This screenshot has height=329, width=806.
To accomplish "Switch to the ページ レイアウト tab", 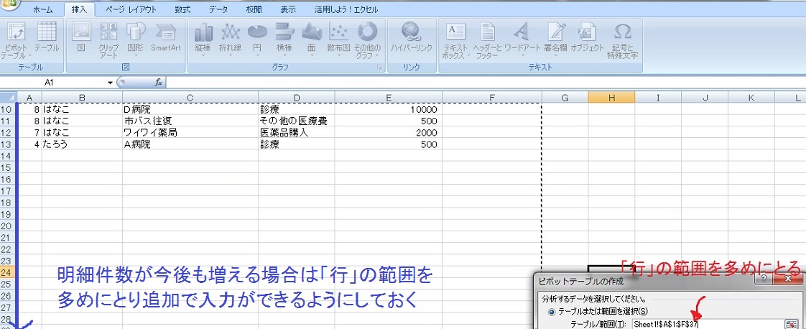I will tap(131, 9).
